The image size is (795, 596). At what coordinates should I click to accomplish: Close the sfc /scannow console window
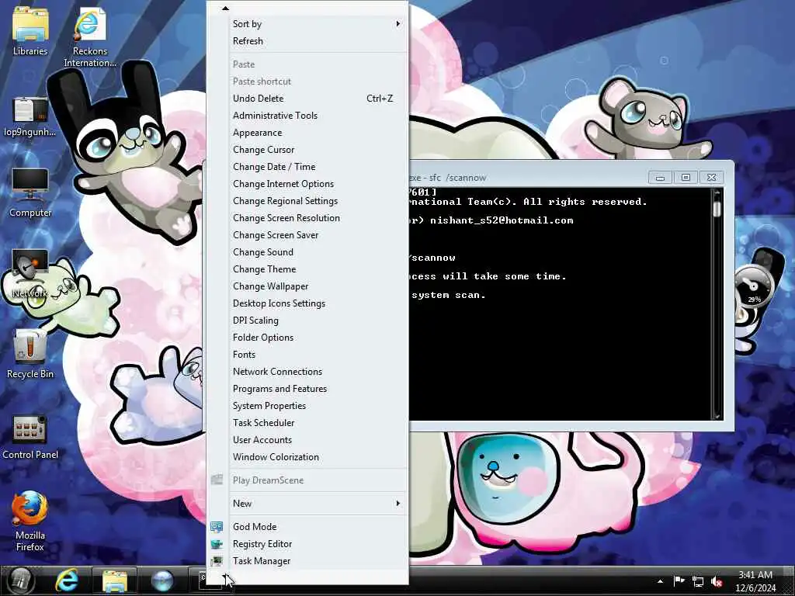tap(711, 178)
